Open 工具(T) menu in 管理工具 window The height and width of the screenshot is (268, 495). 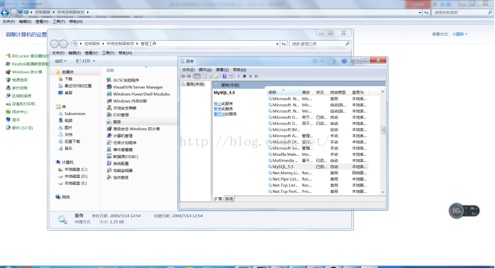pyautogui.click(x=108, y=53)
